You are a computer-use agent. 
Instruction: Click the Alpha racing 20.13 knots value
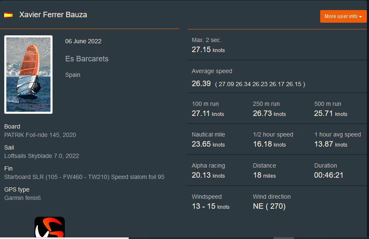(x=208, y=175)
